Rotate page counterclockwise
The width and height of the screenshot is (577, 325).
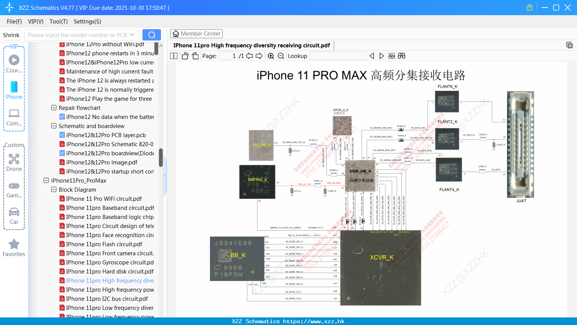point(185,56)
